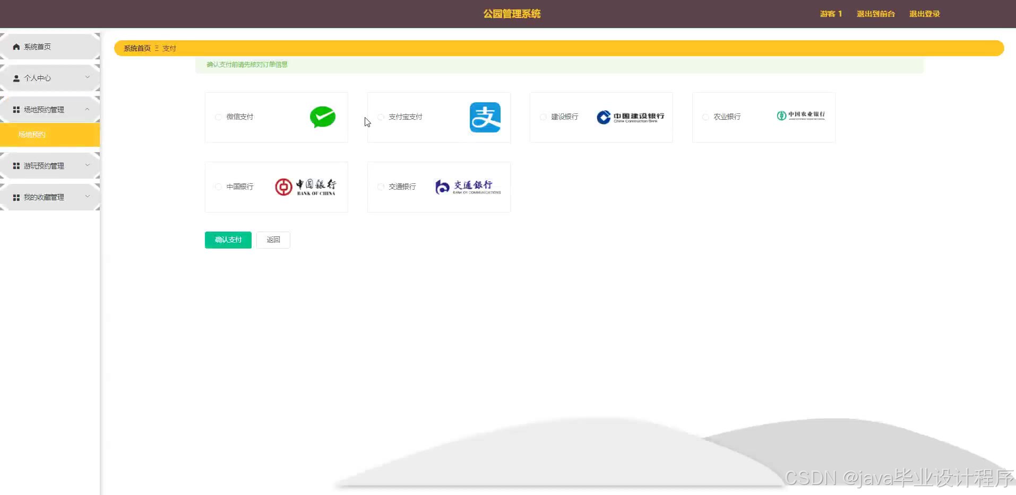Click the 交通银行 label text

coord(402,187)
